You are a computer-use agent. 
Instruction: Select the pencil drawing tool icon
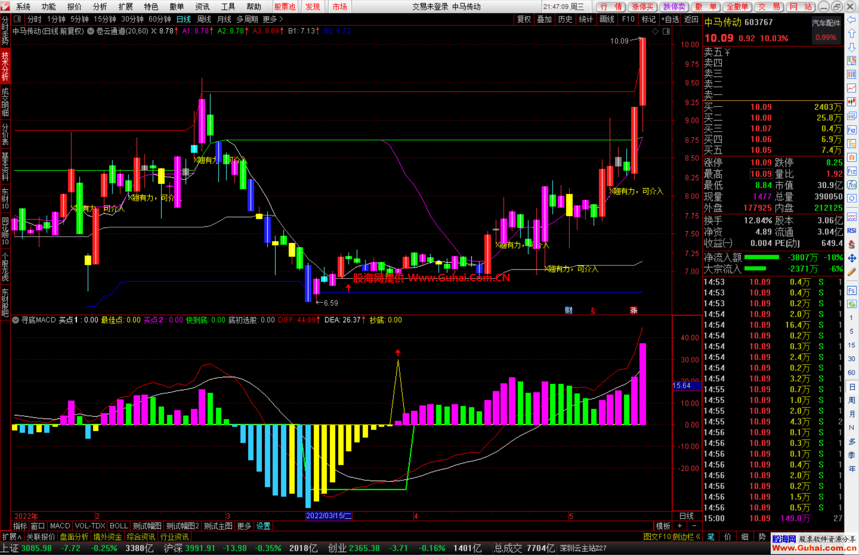[851, 272]
